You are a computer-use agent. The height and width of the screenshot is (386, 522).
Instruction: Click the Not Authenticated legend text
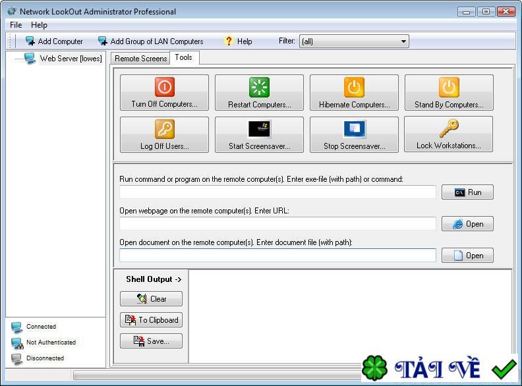tap(51, 342)
